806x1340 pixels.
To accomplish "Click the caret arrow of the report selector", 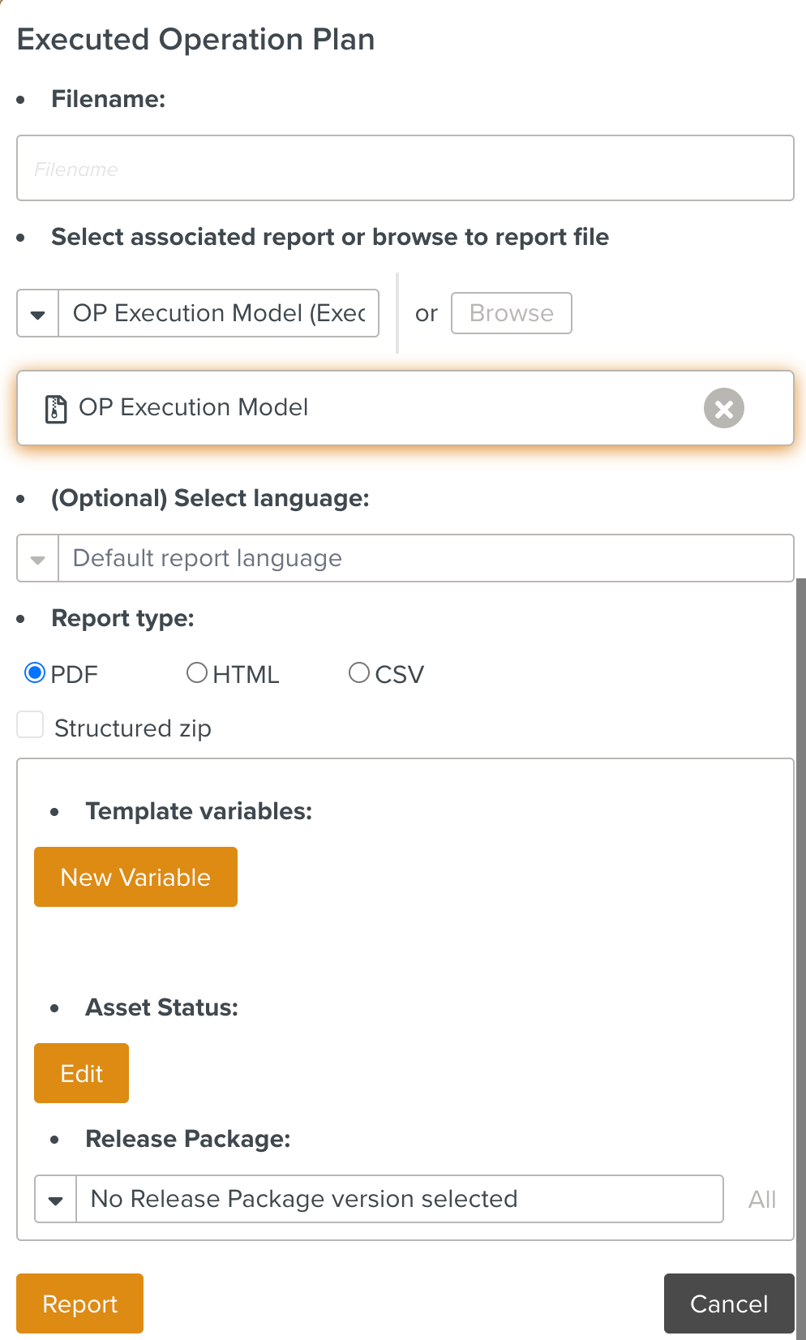I will (38, 314).
